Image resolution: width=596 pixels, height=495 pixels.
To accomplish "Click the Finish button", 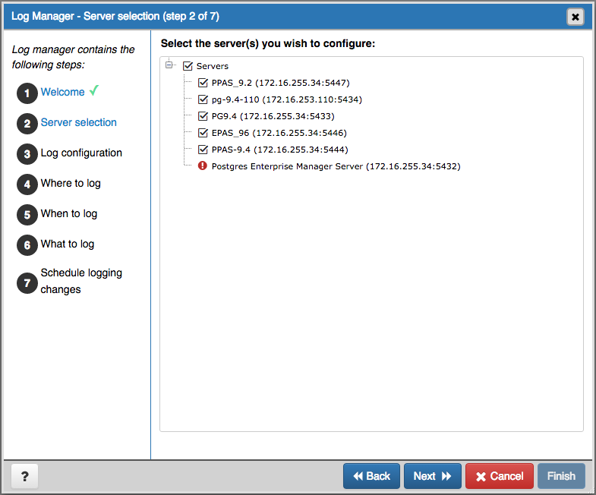I will point(561,476).
